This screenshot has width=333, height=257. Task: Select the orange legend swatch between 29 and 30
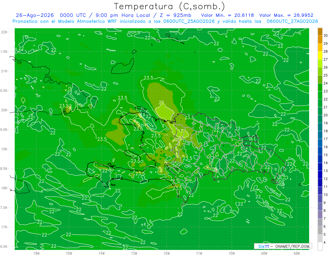click(x=320, y=39)
